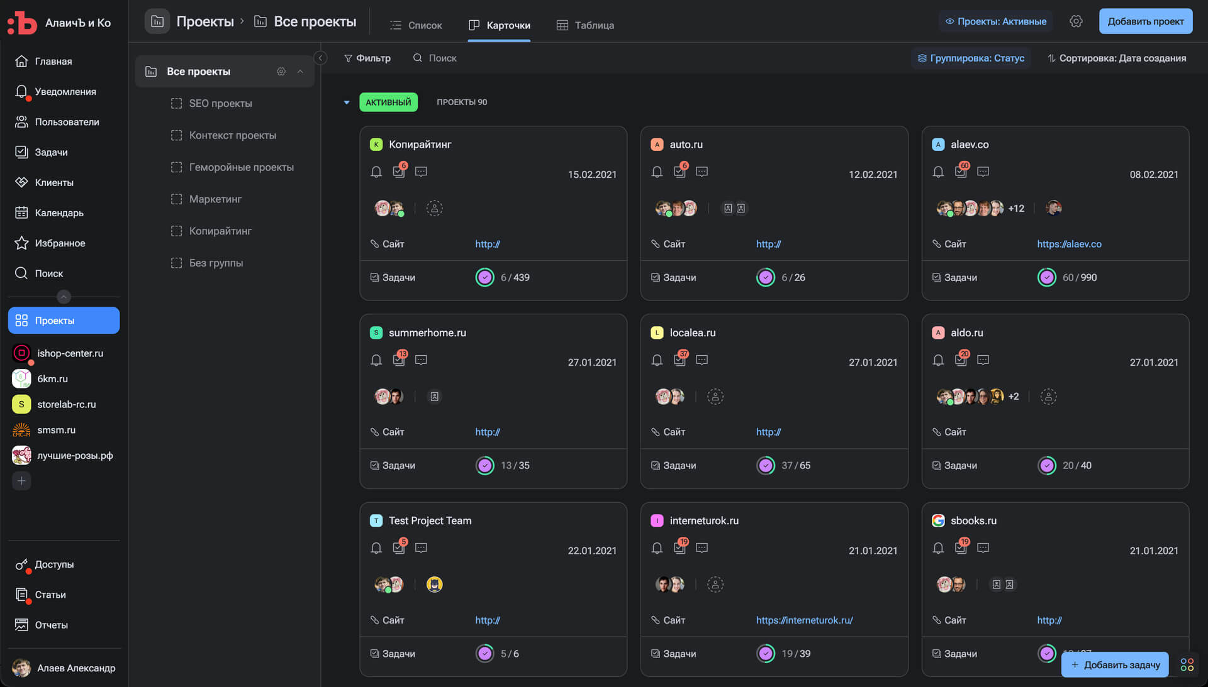Open the comments icon on auto.ru card

point(702,172)
